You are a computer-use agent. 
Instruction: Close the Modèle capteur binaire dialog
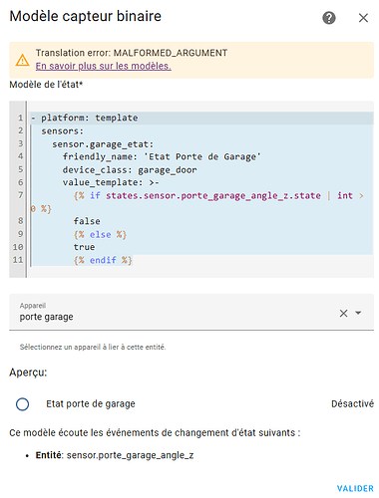363,18
